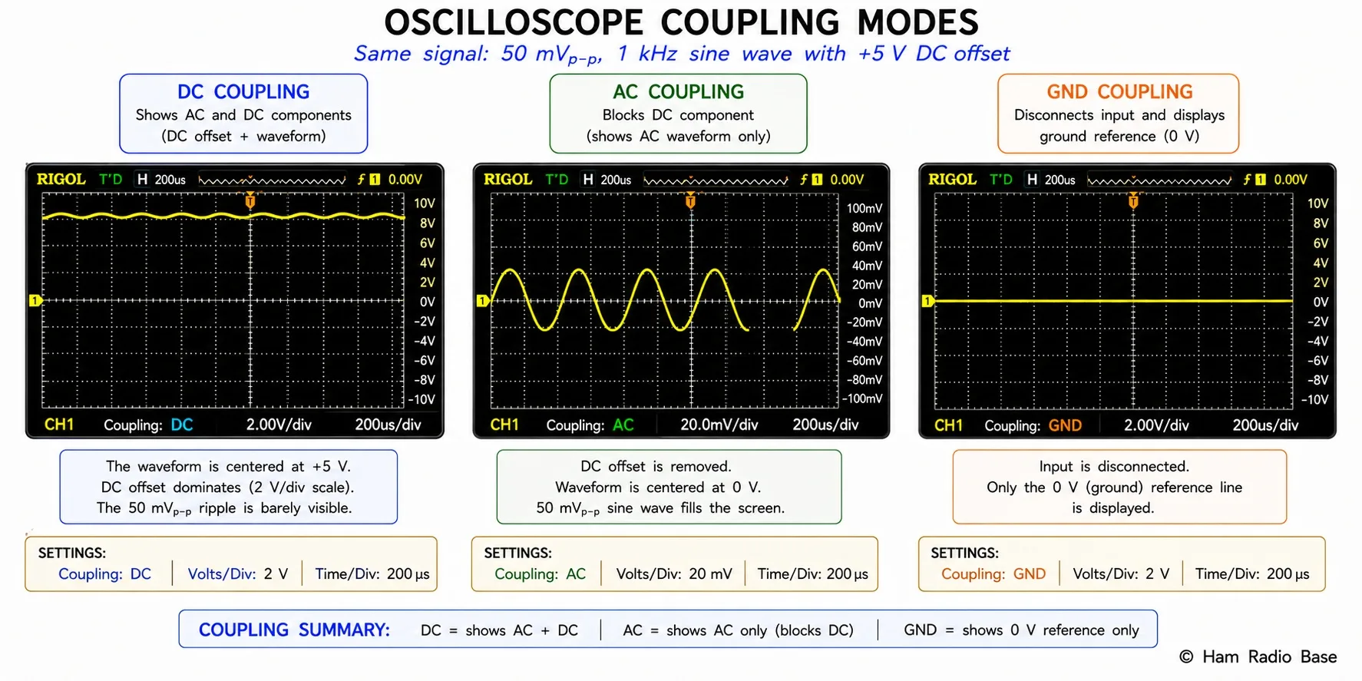Click the AC COUPLING heading
This screenshot has width=1362, height=681.
coord(679,91)
